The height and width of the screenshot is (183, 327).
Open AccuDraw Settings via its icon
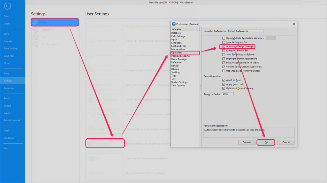point(91,26)
